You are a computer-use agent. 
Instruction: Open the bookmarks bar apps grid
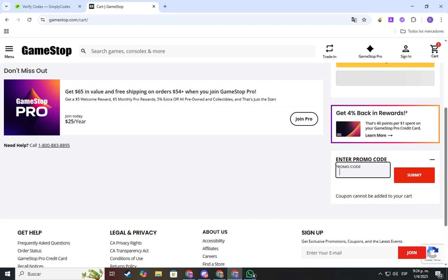click(x=6, y=31)
